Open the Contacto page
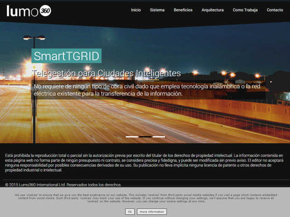 pos(275,10)
